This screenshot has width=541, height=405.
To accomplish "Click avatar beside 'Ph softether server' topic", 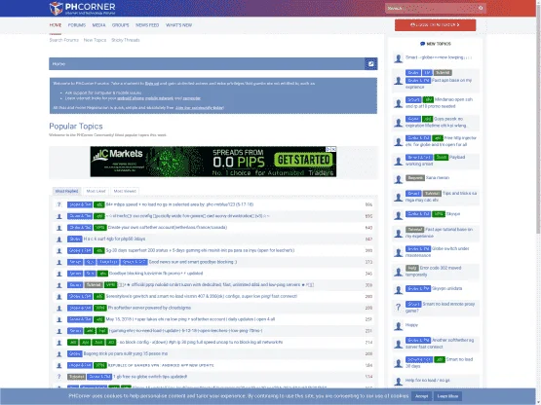I will [59, 309].
